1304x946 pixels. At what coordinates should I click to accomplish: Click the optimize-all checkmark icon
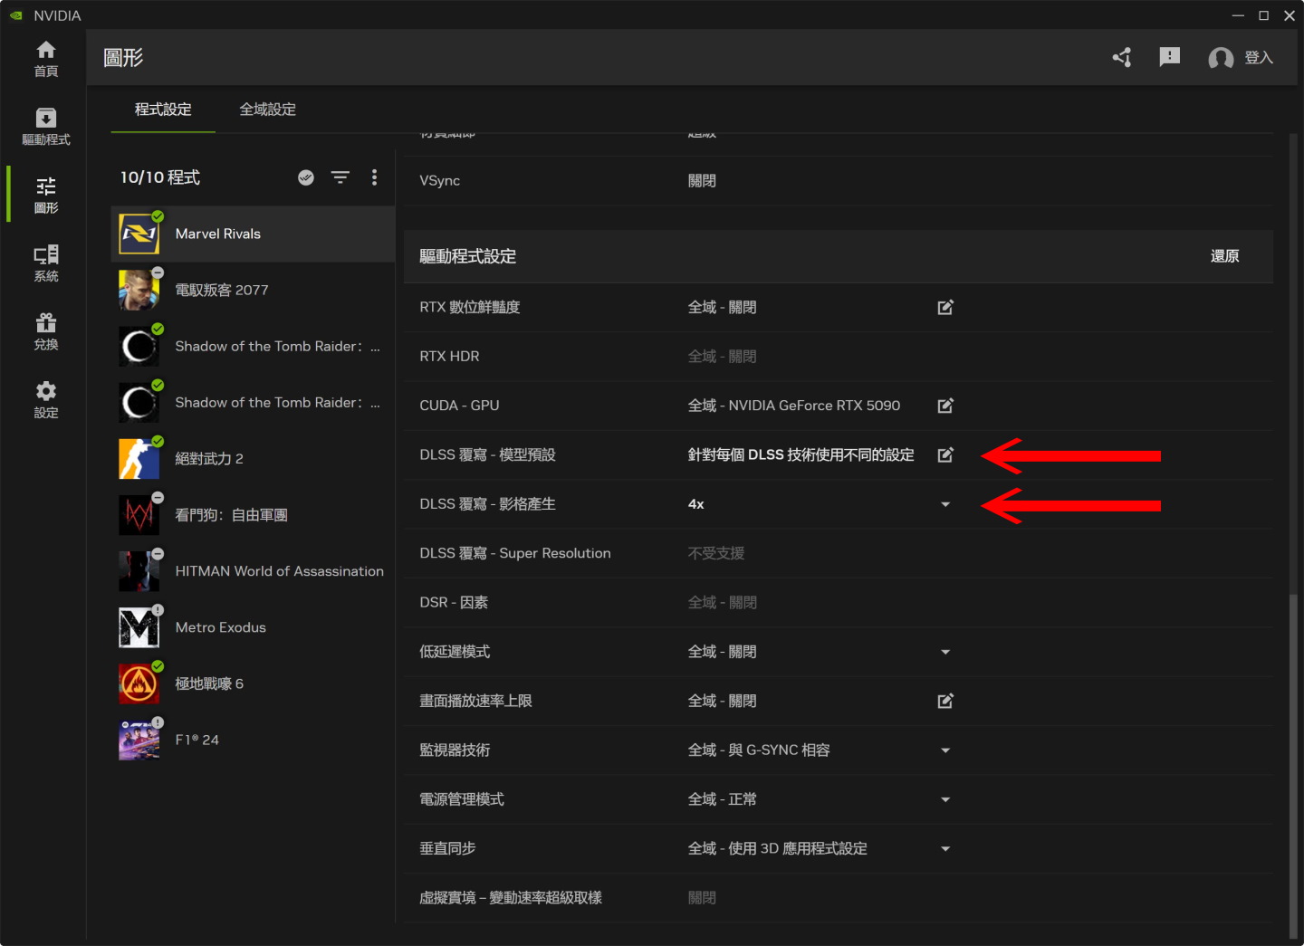coord(306,177)
